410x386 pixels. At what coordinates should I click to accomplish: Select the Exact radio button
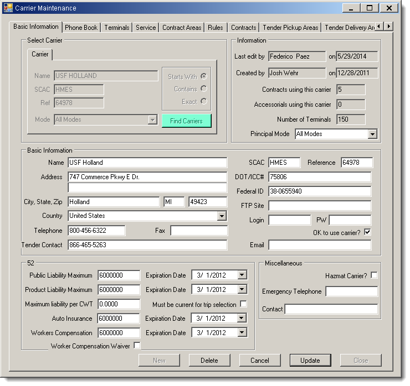pos(204,101)
